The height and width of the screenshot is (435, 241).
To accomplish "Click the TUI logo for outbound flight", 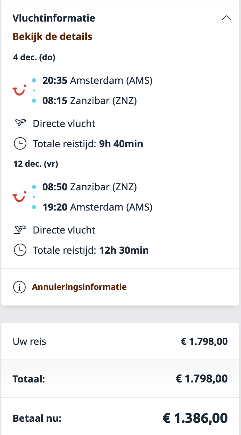I will click(19, 91).
